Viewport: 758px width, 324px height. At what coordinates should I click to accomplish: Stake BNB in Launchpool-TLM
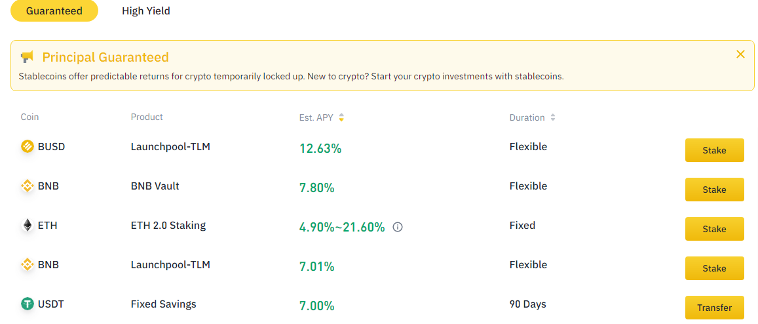[x=715, y=268]
